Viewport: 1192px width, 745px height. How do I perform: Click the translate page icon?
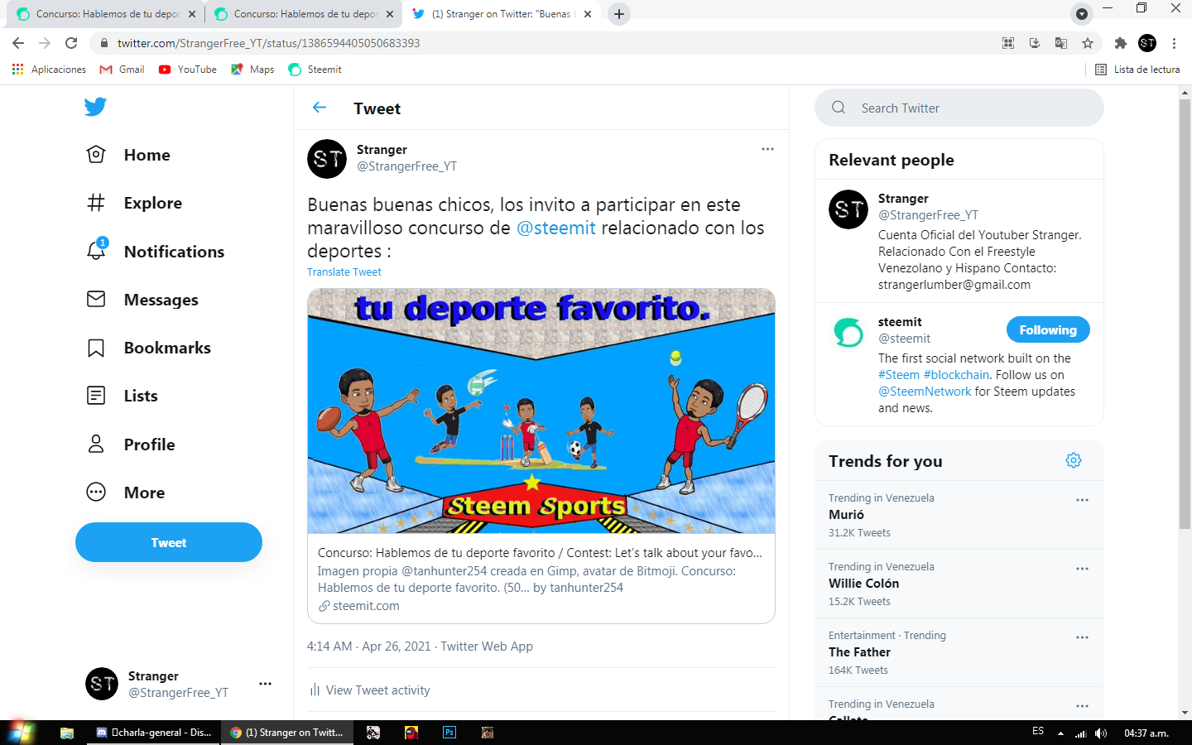click(1061, 43)
